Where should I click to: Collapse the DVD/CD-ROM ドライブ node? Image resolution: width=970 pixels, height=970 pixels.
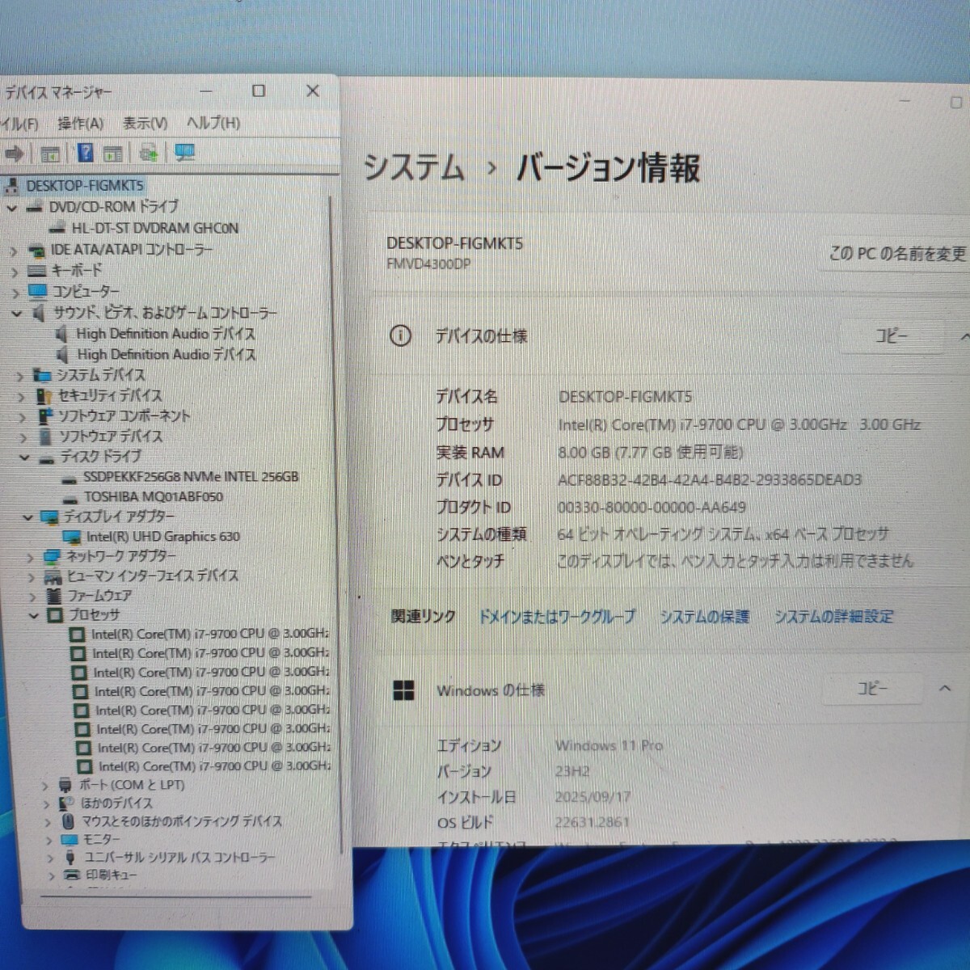(x=12, y=208)
